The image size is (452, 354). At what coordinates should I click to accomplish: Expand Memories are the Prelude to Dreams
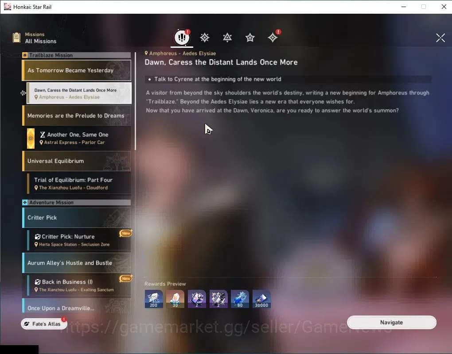[x=76, y=115]
